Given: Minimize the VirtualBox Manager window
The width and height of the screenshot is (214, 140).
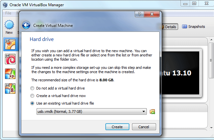Looking at the screenshot, I should tap(185, 3).
